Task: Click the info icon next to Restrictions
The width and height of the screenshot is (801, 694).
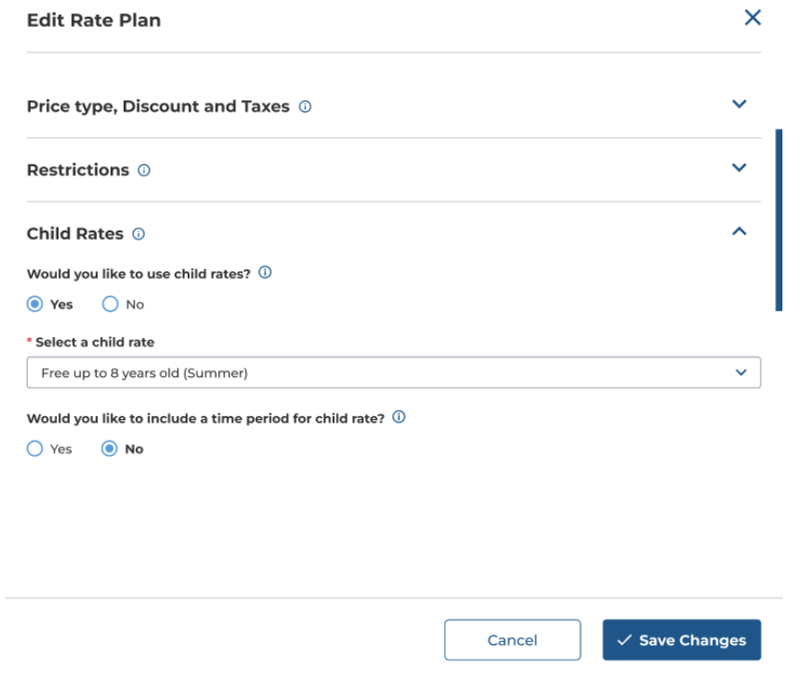Action: point(144,171)
